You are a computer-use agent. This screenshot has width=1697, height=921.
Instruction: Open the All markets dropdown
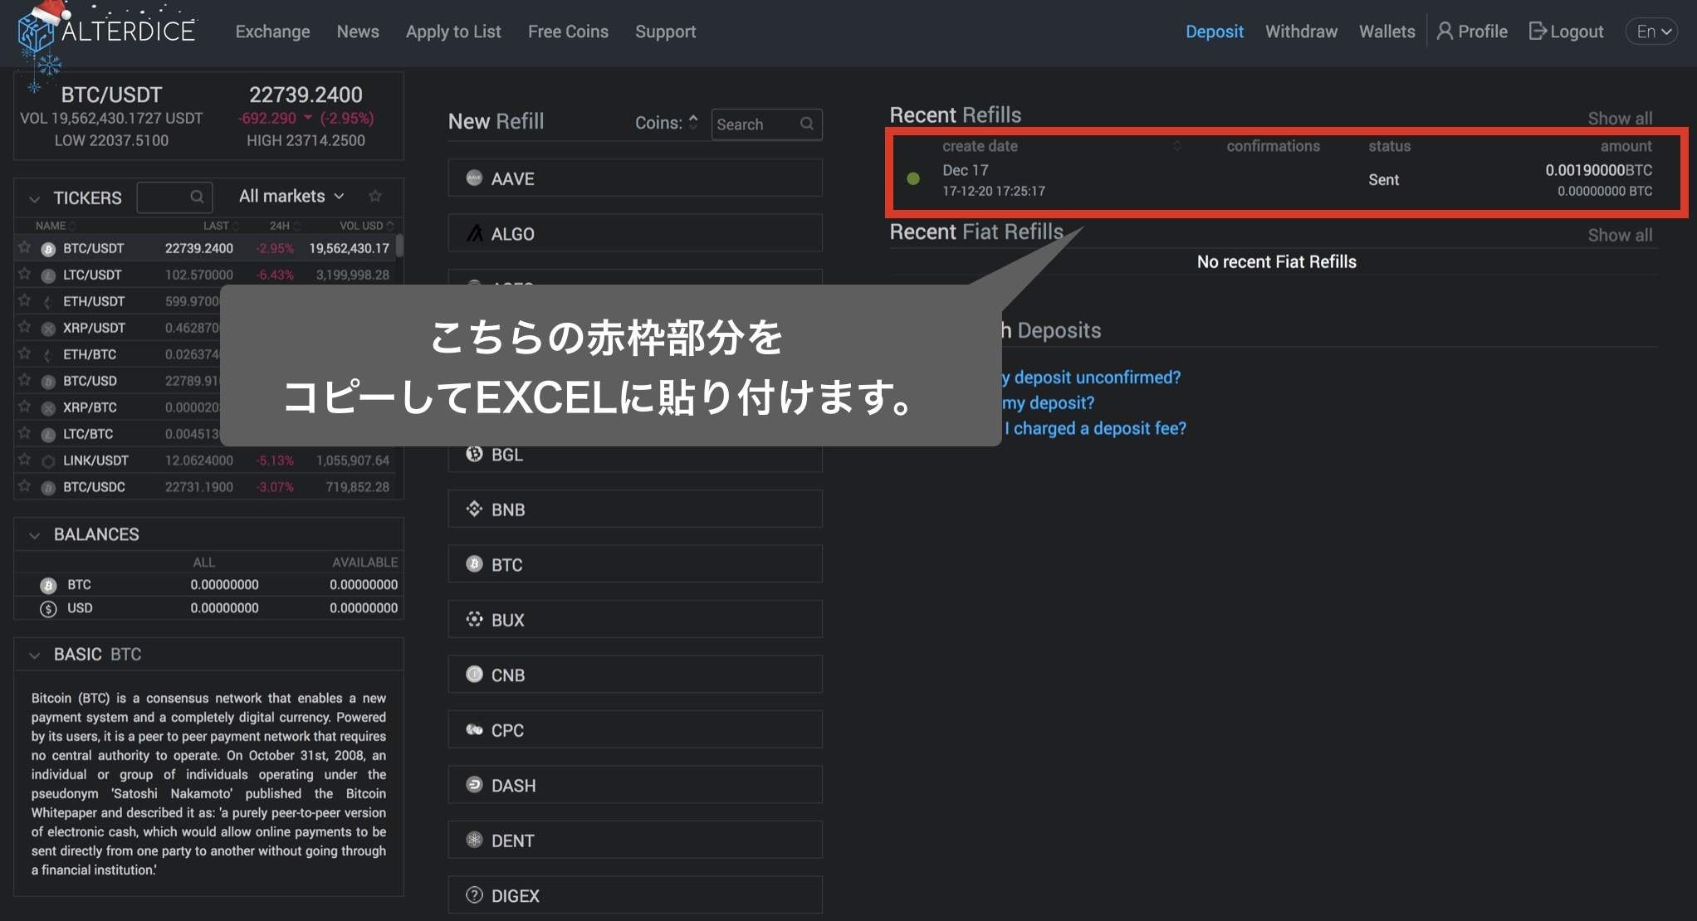pyautogui.click(x=291, y=196)
